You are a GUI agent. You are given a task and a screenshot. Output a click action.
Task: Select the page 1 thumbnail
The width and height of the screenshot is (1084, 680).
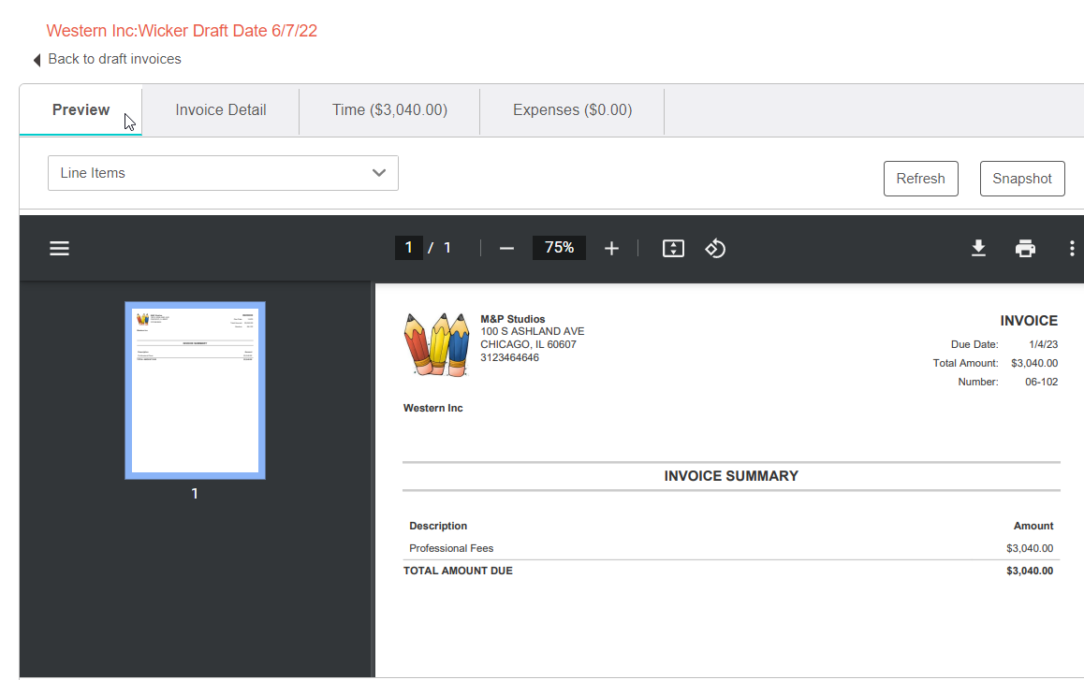pyautogui.click(x=195, y=390)
